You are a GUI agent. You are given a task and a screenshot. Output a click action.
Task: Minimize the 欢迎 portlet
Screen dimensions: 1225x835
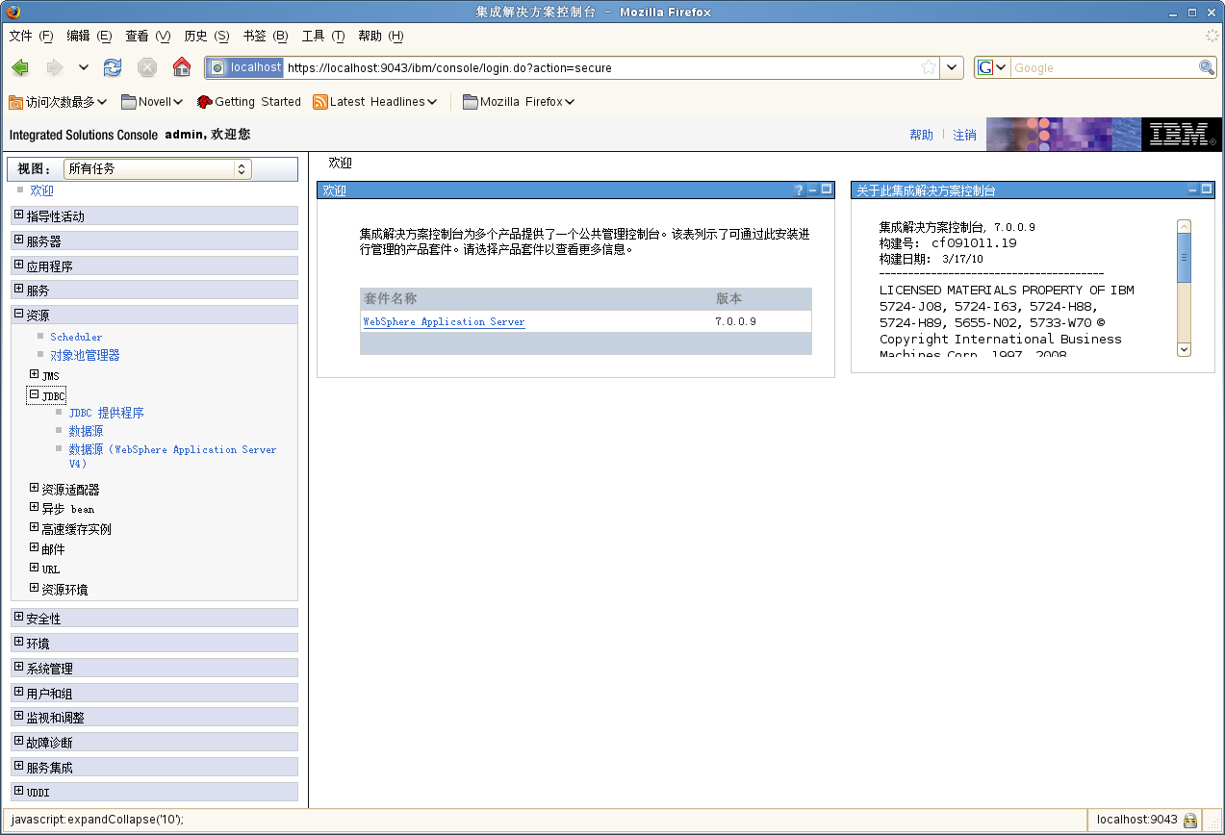coord(812,190)
